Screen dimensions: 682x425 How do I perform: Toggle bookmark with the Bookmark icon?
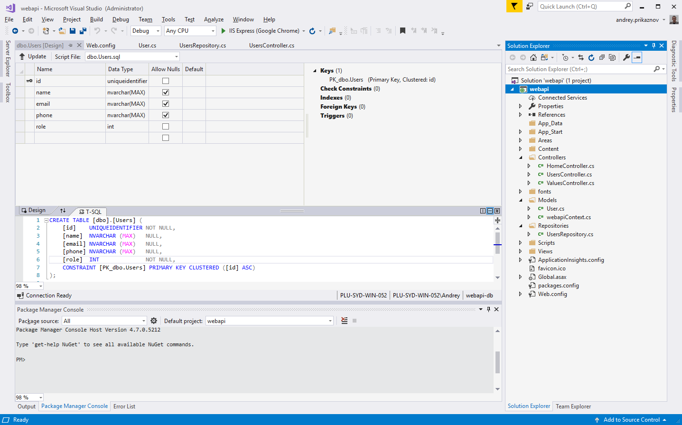pyautogui.click(x=402, y=31)
